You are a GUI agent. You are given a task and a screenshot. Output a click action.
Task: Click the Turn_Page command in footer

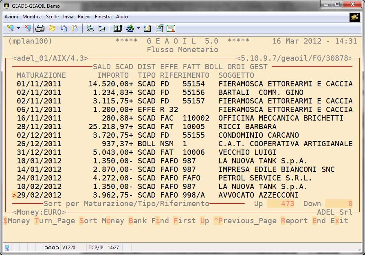click(55, 221)
